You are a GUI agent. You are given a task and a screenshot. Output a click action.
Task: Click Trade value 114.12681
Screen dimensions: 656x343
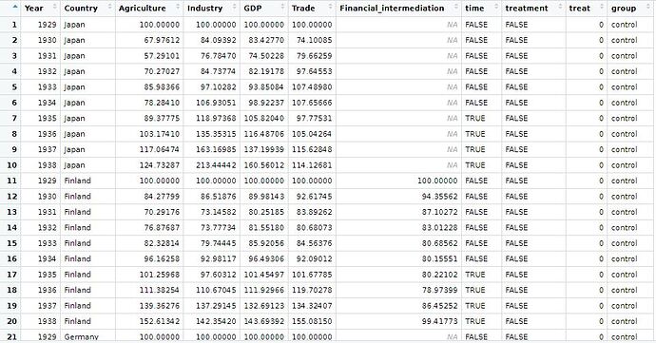click(x=312, y=165)
